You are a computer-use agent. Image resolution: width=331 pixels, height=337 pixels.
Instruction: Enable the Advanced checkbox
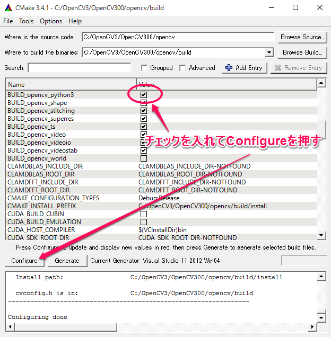tap(182, 68)
